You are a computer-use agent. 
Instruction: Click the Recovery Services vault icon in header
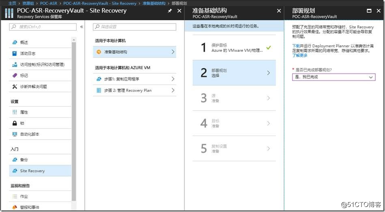pos(9,13)
